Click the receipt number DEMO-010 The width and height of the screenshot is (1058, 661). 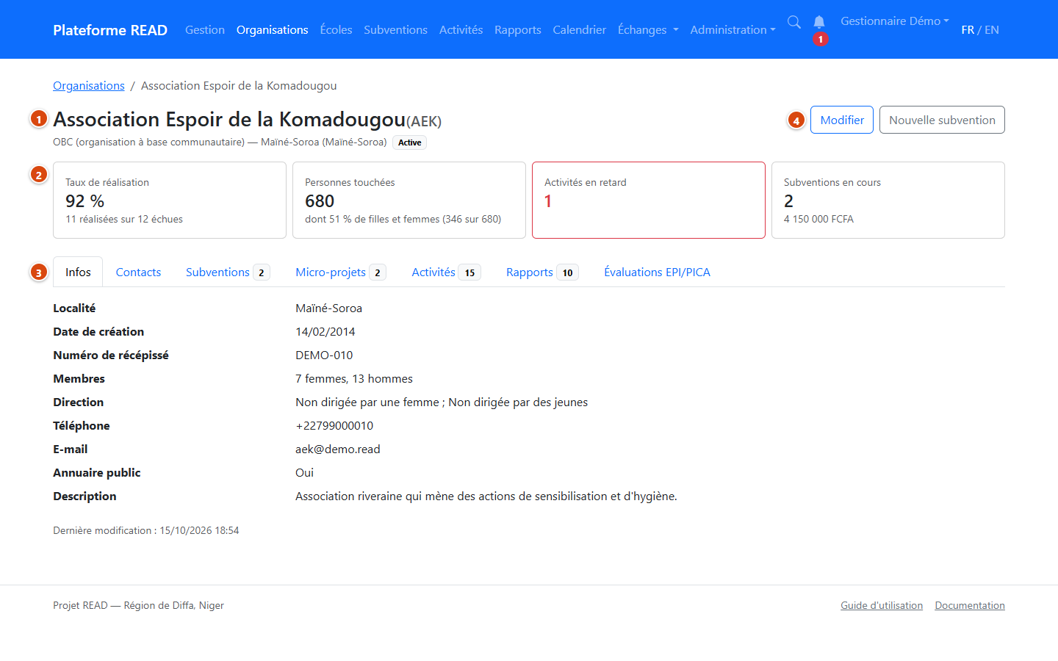pyautogui.click(x=324, y=355)
